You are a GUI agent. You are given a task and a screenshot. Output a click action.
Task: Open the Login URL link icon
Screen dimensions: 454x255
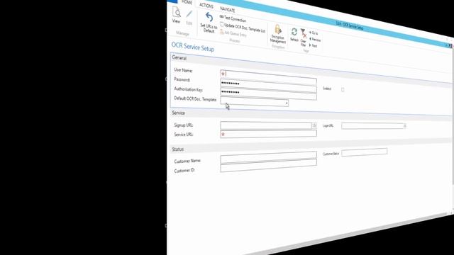click(405, 126)
